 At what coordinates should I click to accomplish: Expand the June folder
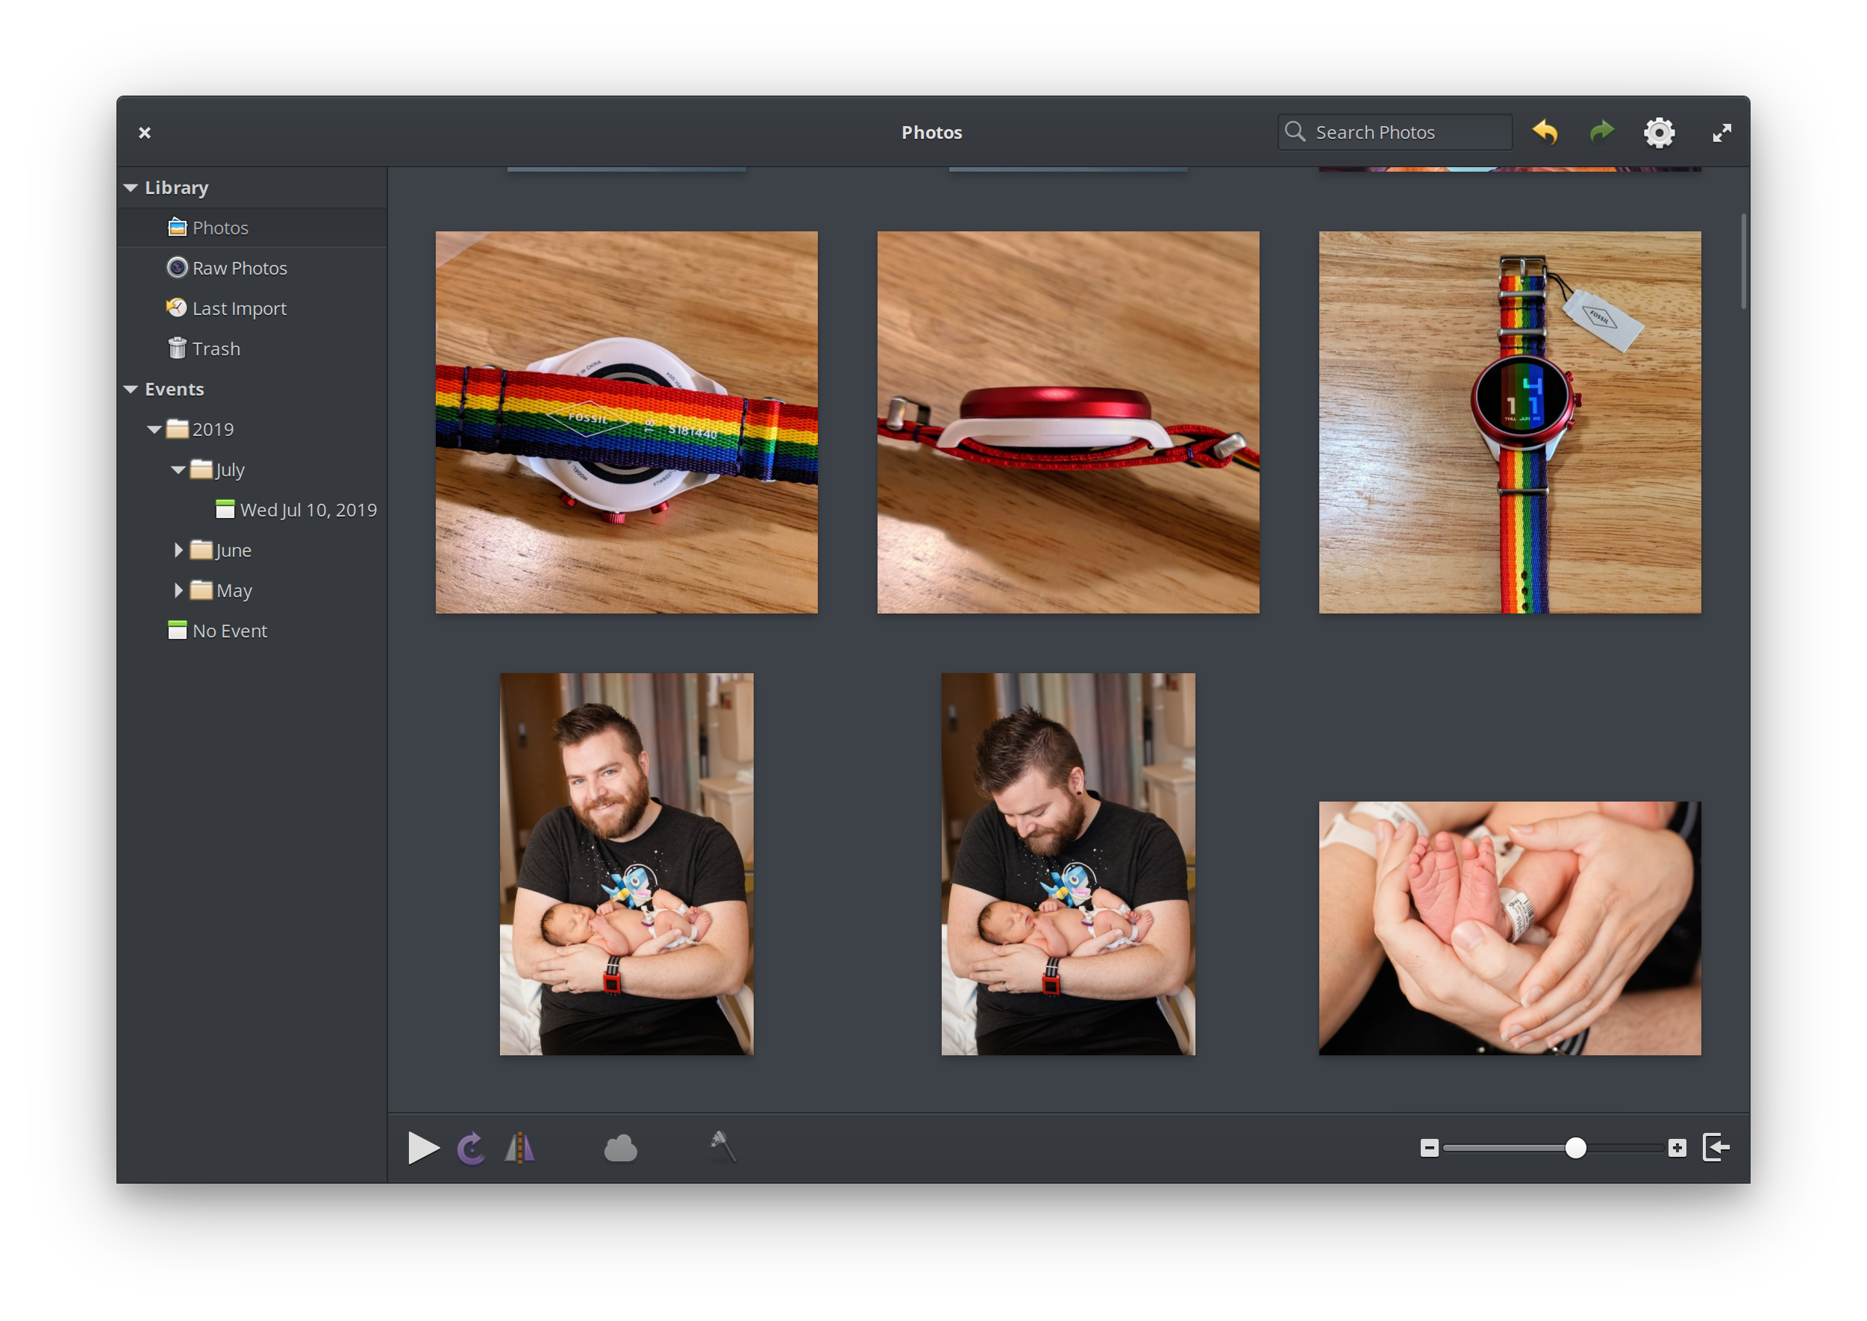pos(178,551)
